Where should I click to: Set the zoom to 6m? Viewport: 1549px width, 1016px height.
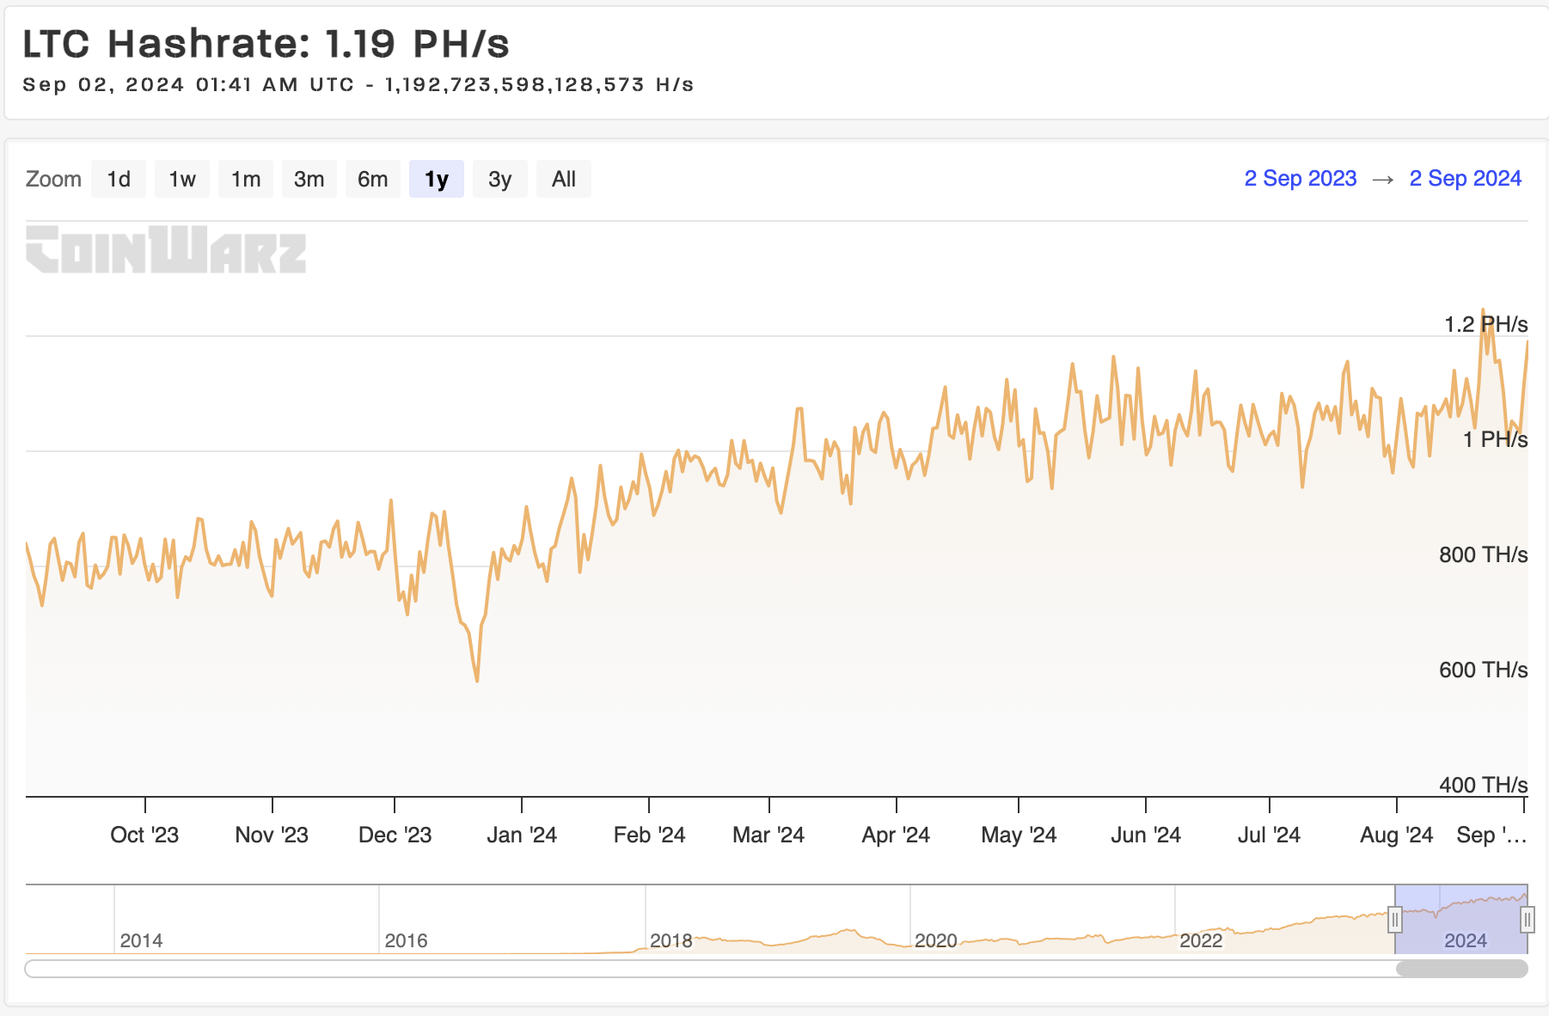pos(373,179)
